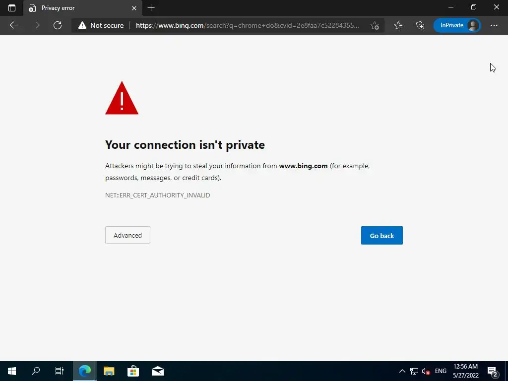Click the bing.com URL address bar
508x381 pixels.
[x=248, y=25]
